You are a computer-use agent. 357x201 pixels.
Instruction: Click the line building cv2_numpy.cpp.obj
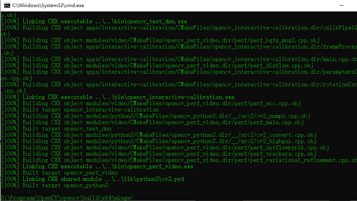[156, 116]
